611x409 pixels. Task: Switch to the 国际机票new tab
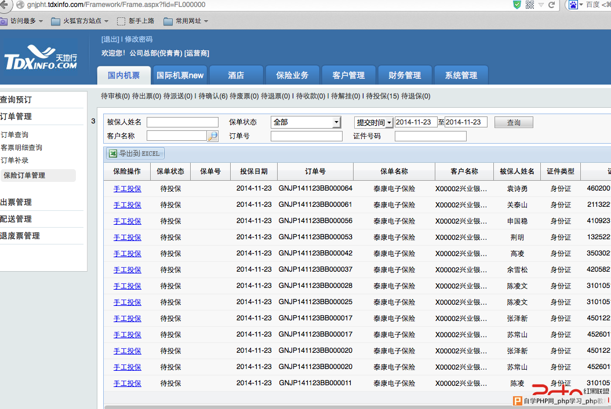180,75
